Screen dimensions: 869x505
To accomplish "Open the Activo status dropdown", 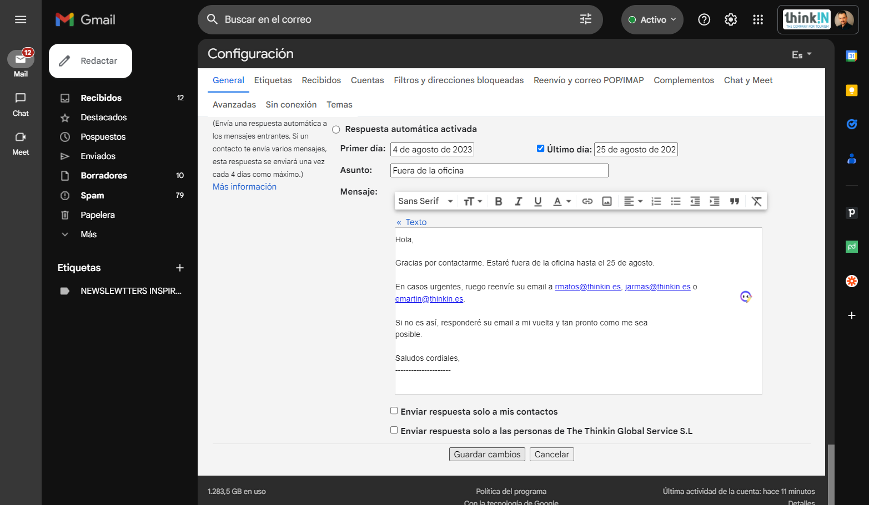I will pyautogui.click(x=652, y=19).
